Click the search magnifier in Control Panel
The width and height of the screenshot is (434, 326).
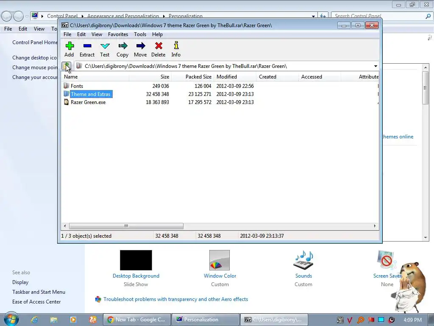click(428, 16)
